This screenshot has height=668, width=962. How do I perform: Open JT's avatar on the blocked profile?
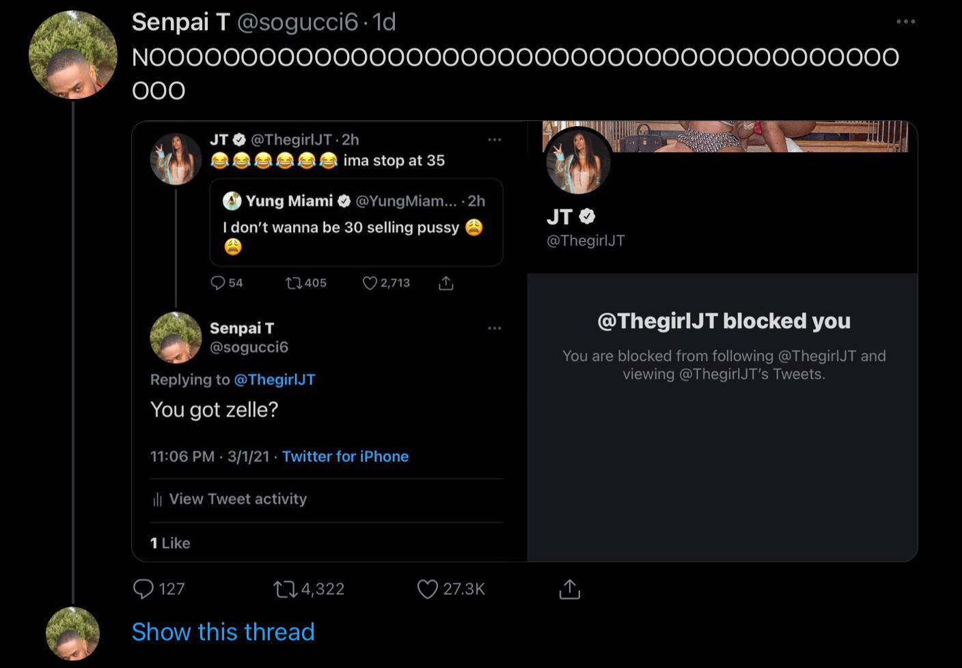579,161
